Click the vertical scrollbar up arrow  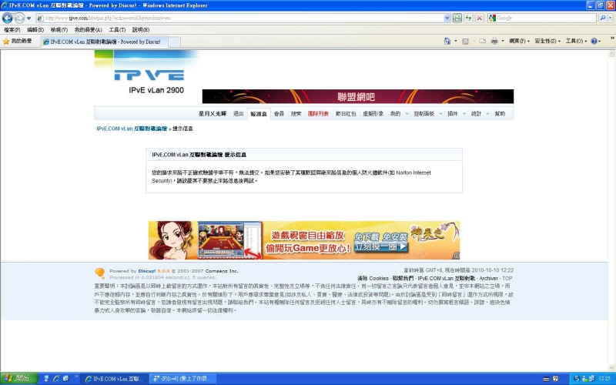pyautogui.click(x=612, y=54)
